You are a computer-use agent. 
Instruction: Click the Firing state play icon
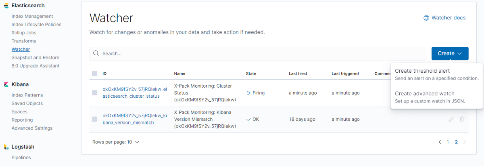click(248, 93)
